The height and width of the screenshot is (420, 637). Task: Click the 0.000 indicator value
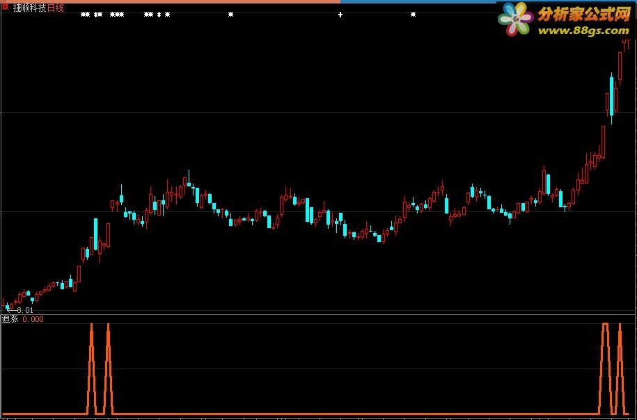(x=33, y=319)
